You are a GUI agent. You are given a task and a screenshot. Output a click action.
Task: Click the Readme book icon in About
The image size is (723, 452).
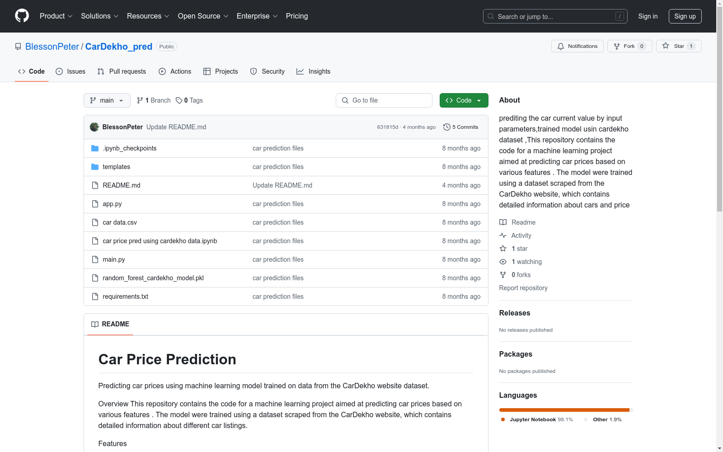pyautogui.click(x=503, y=222)
